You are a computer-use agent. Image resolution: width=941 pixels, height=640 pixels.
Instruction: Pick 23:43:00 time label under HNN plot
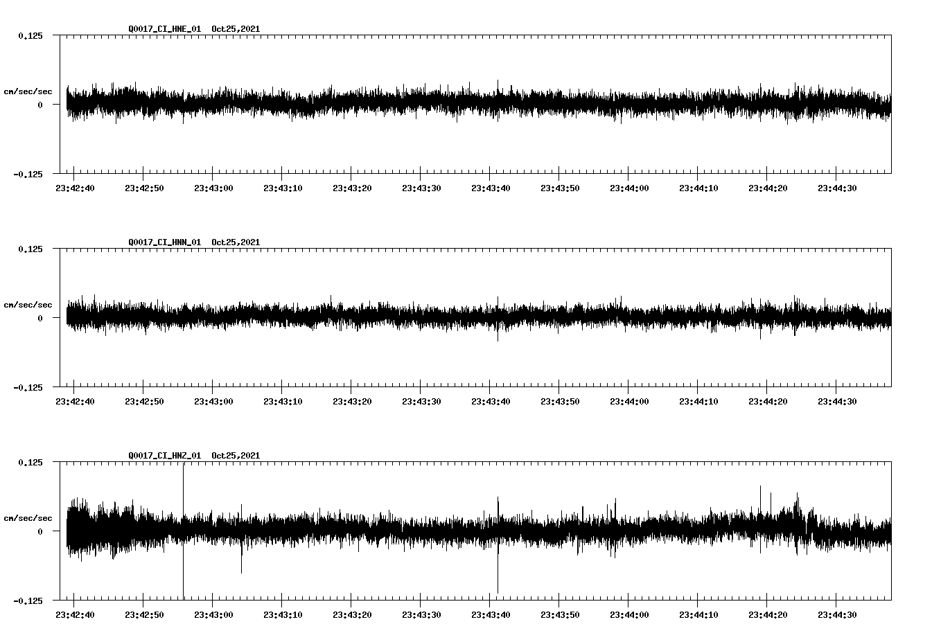213,402
